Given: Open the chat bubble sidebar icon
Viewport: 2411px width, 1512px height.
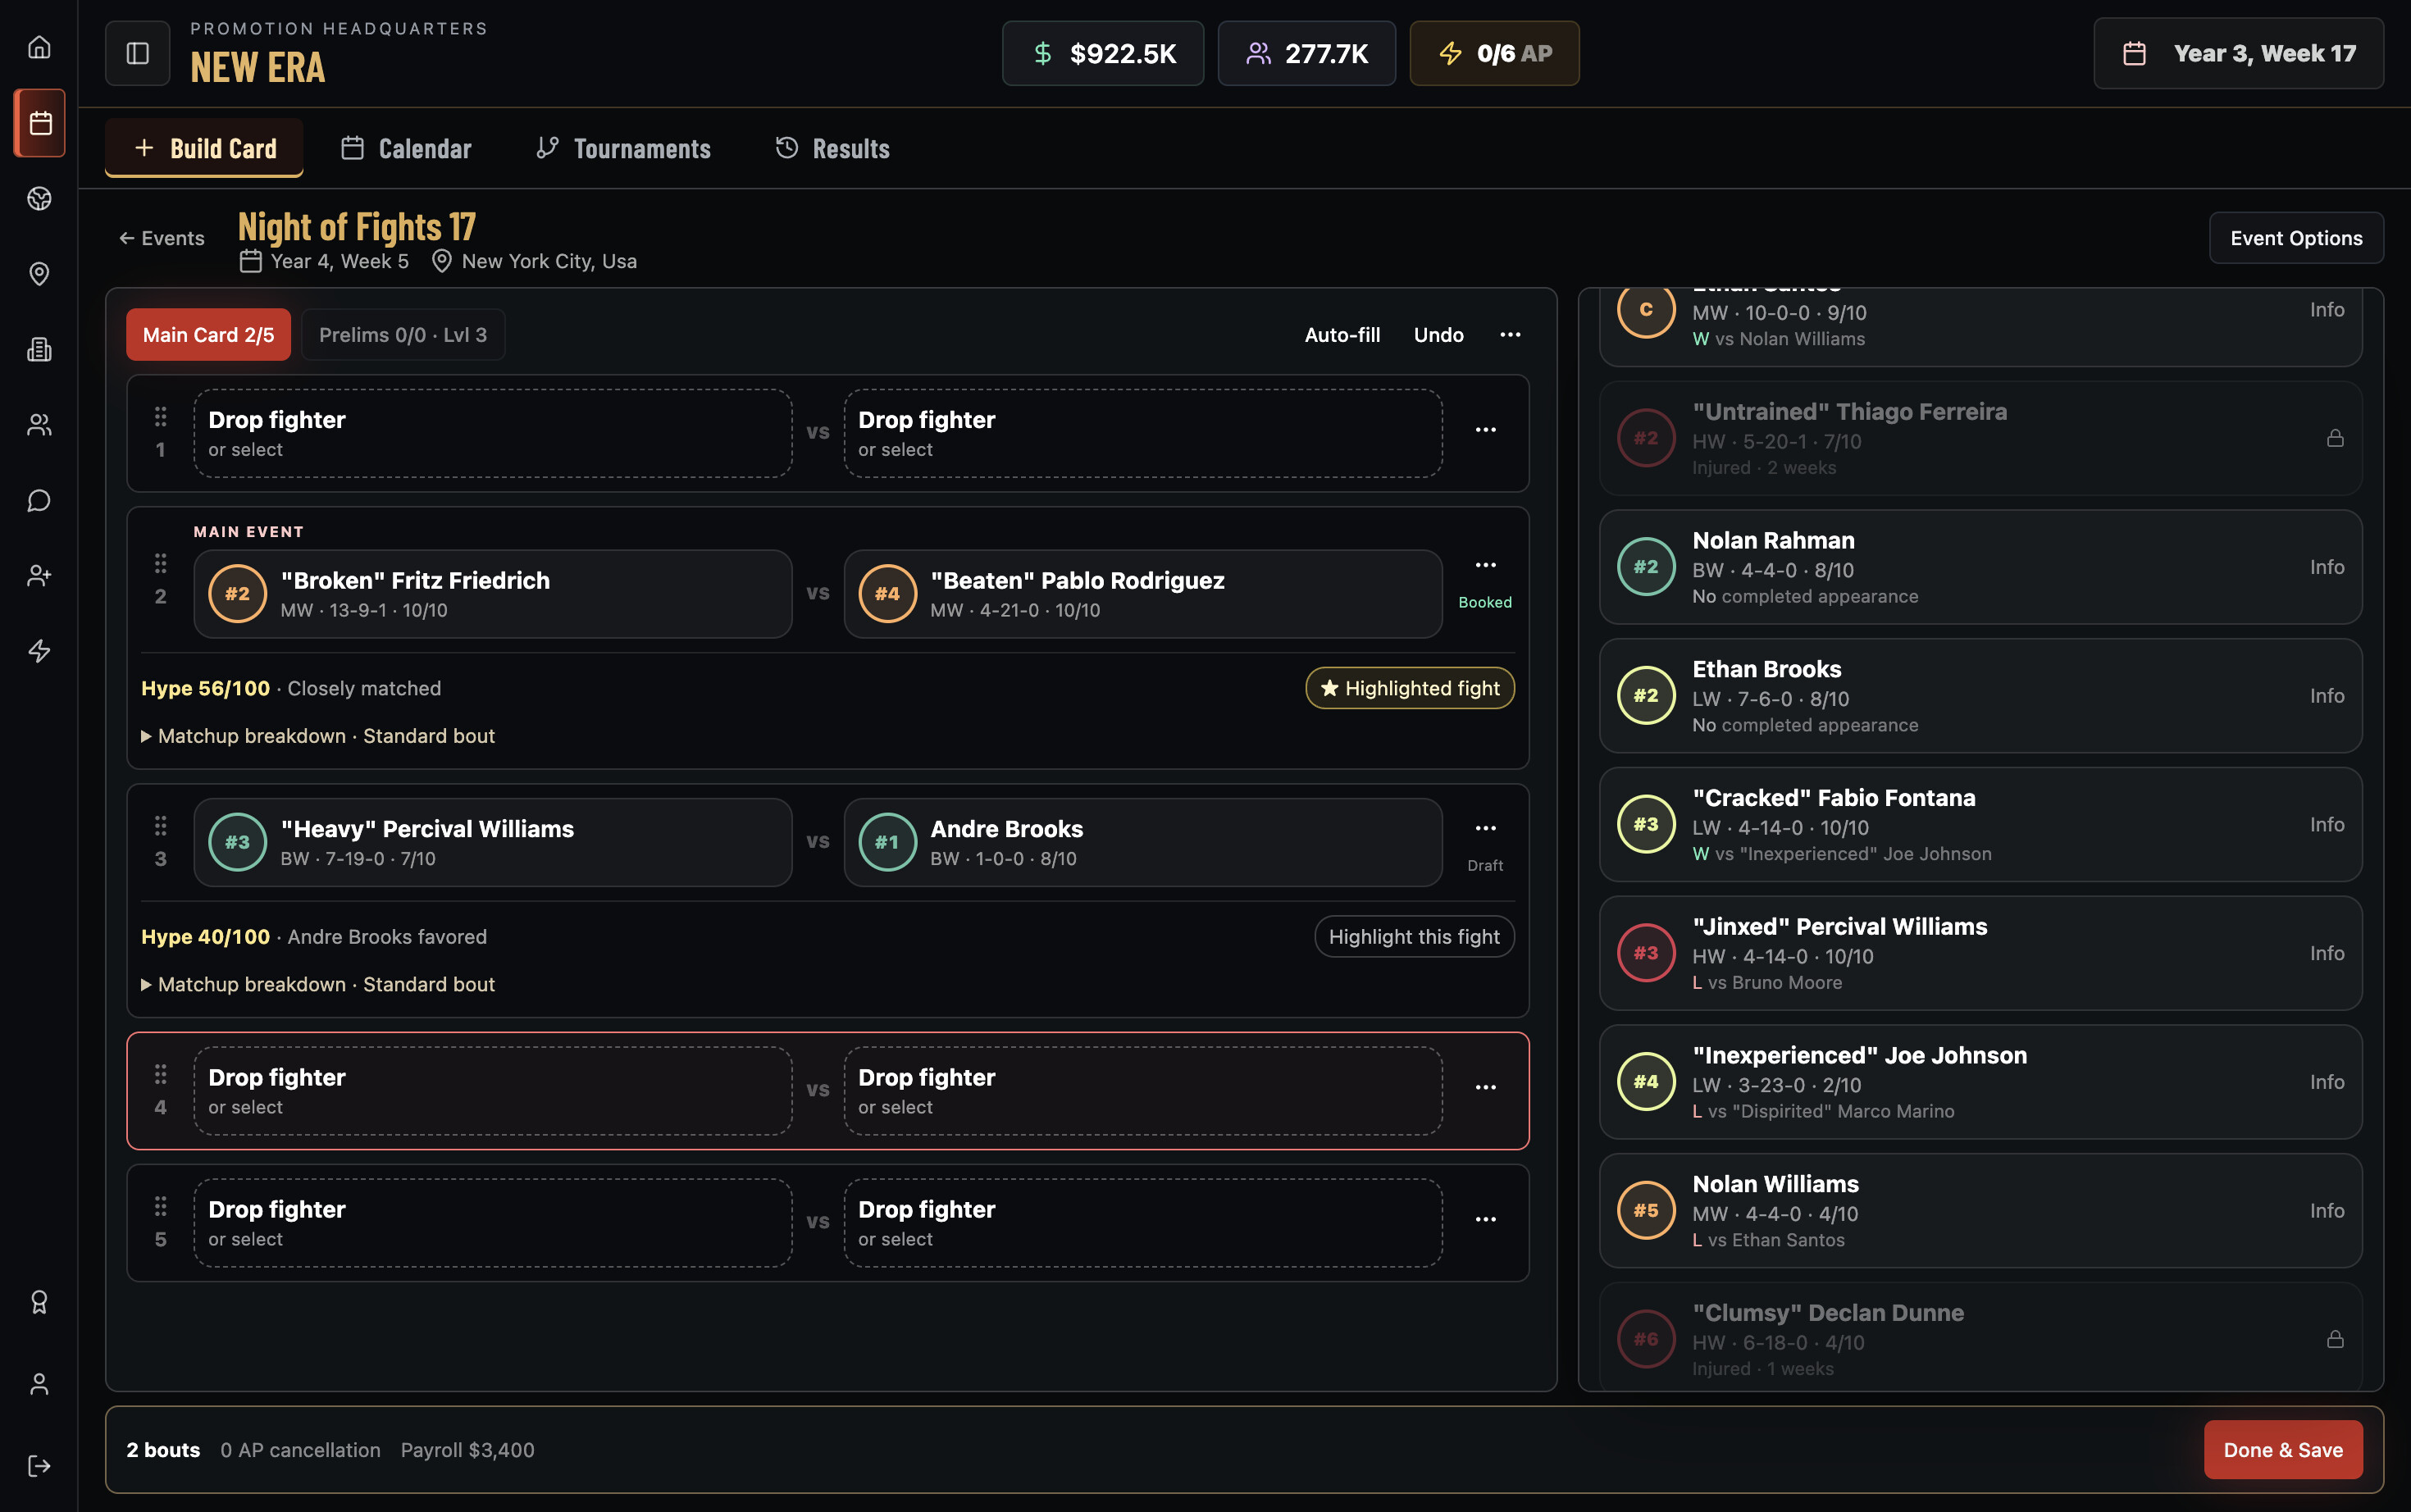Looking at the screenshot, I should (39, 500).
